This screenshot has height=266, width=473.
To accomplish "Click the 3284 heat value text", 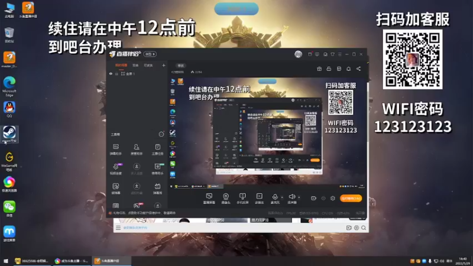I will (198, 72).
